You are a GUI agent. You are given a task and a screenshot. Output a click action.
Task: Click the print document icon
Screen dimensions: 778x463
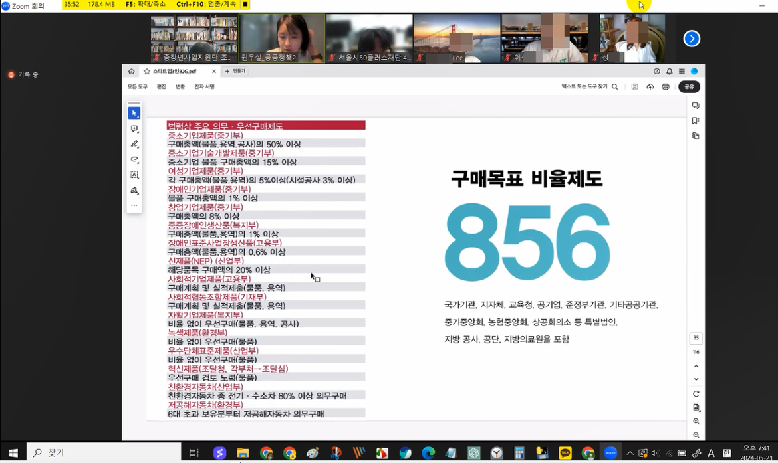pos(665,86)
